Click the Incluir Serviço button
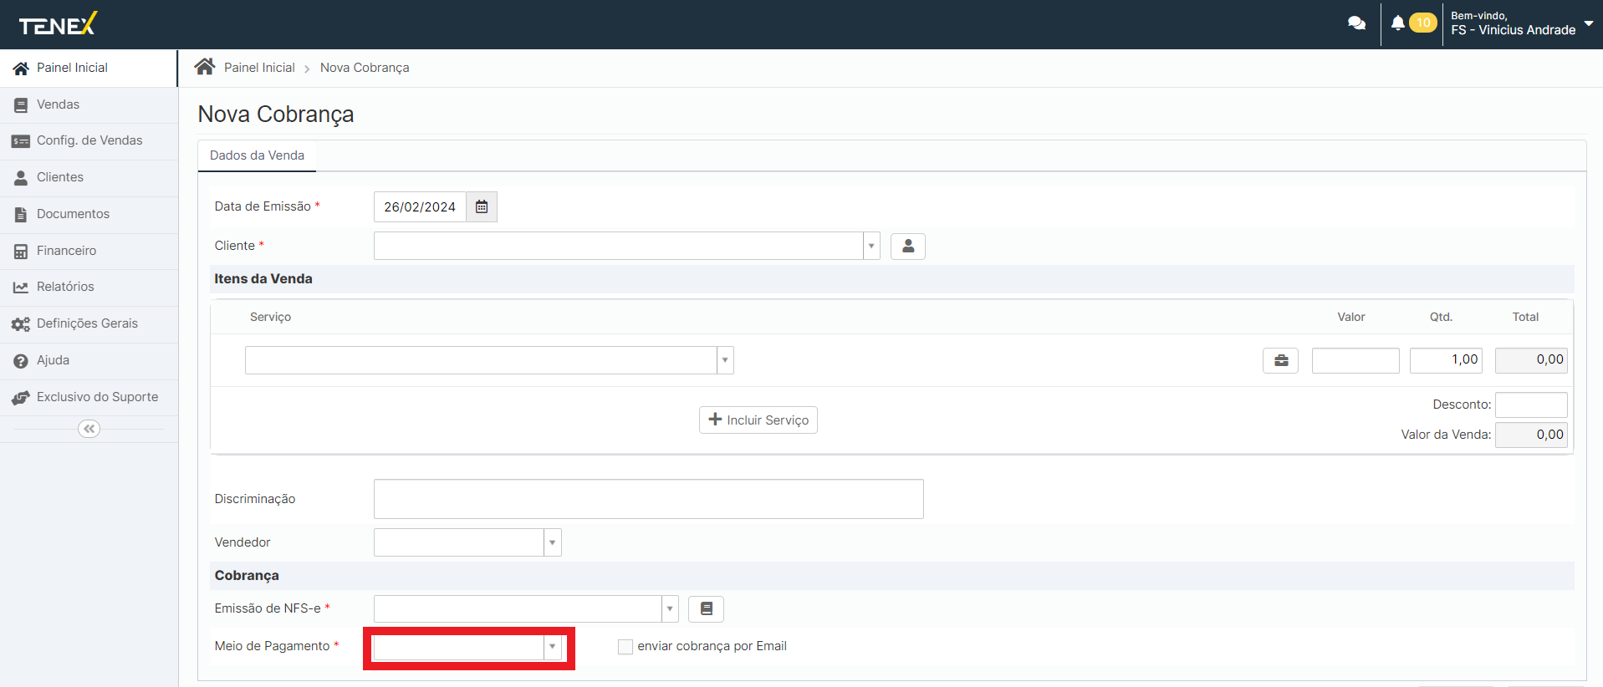The image size is (1603, 687). coord(758,420)
